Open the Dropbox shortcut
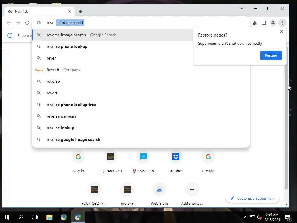The width and height of the screenshot is (297, 223). (175, 161)
